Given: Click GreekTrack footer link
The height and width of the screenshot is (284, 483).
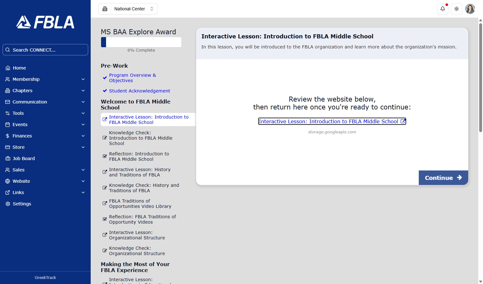Looking at the screenshot, I should click(45, 277).
